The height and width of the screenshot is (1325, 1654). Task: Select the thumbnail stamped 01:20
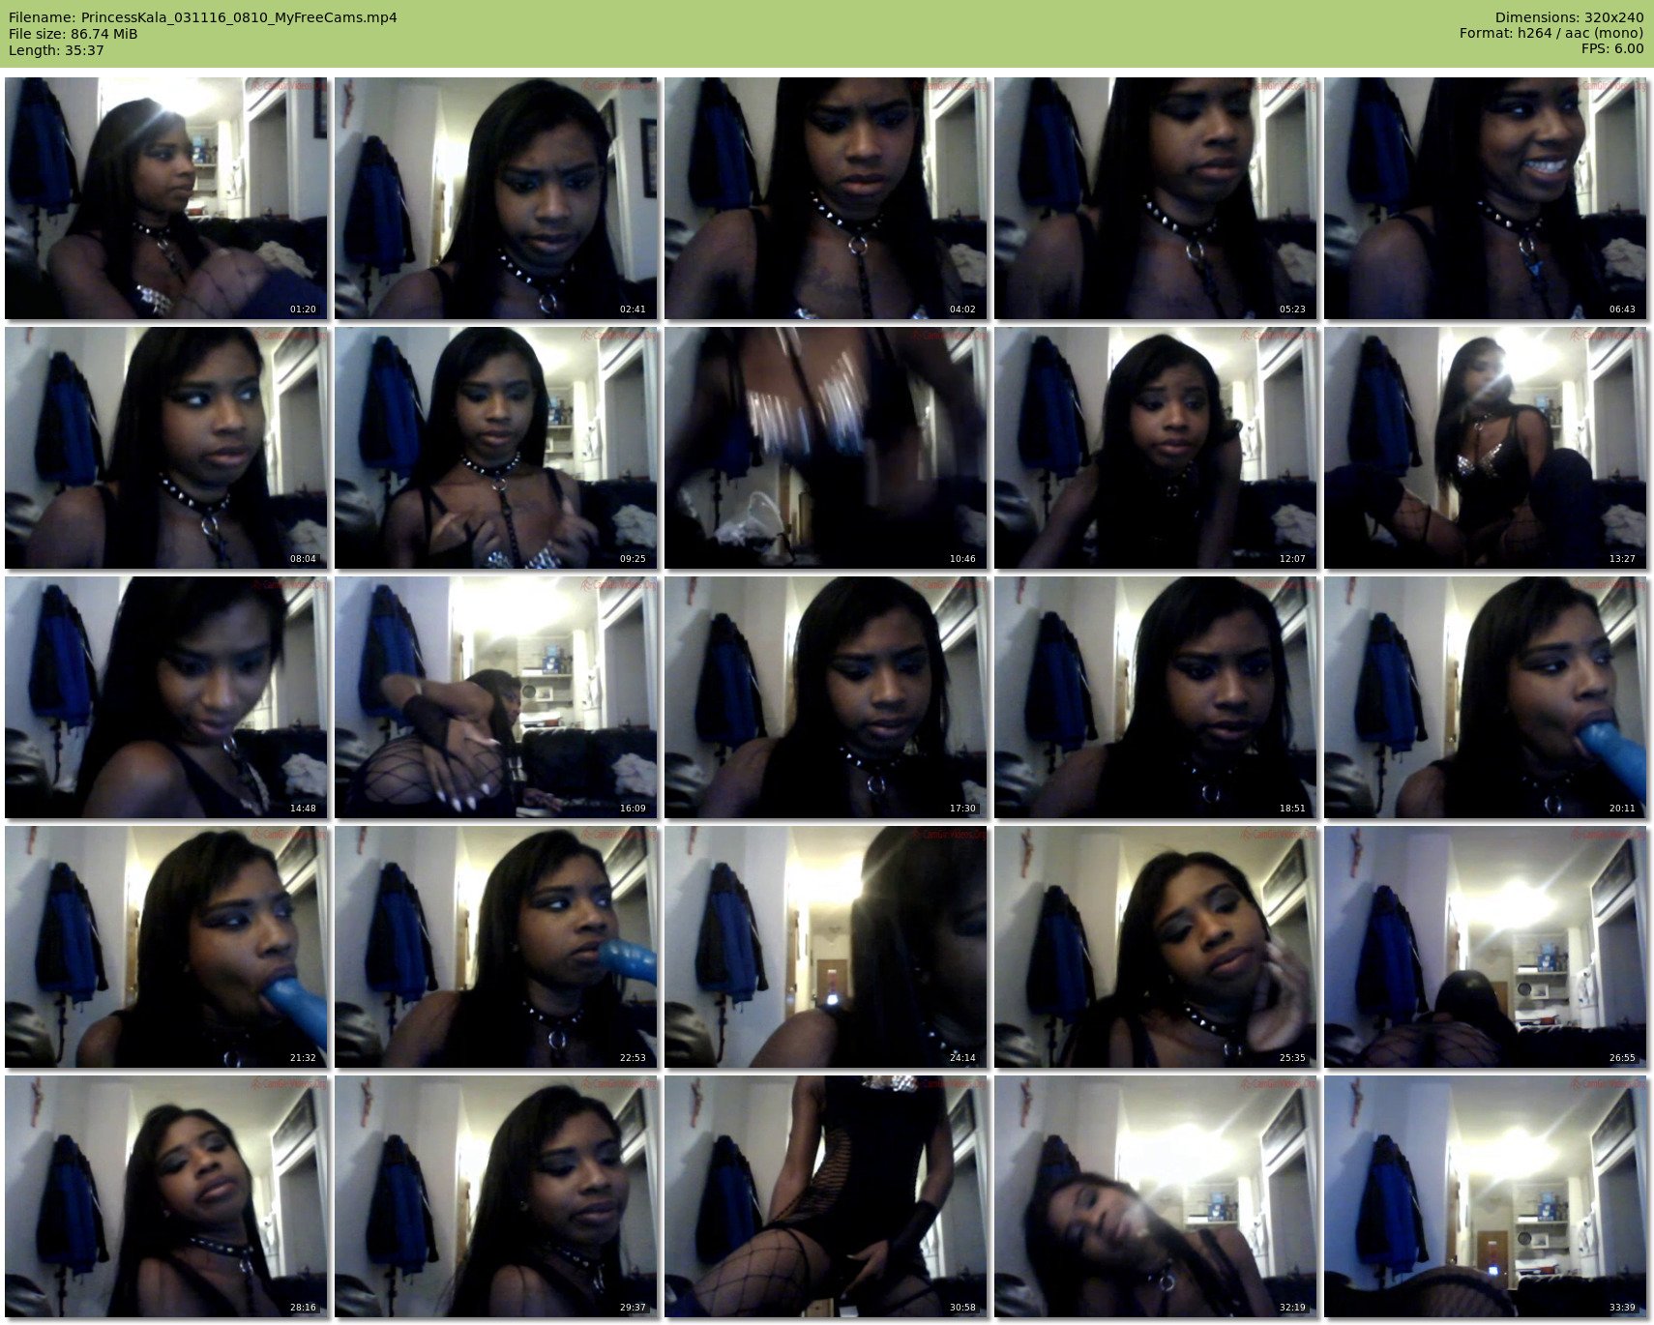point(166,198)
